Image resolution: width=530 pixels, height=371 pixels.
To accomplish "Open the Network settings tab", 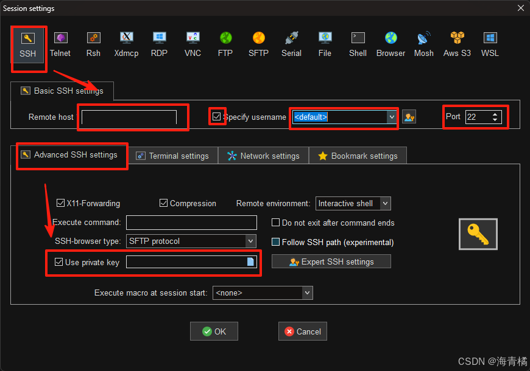I will [264, 156].
